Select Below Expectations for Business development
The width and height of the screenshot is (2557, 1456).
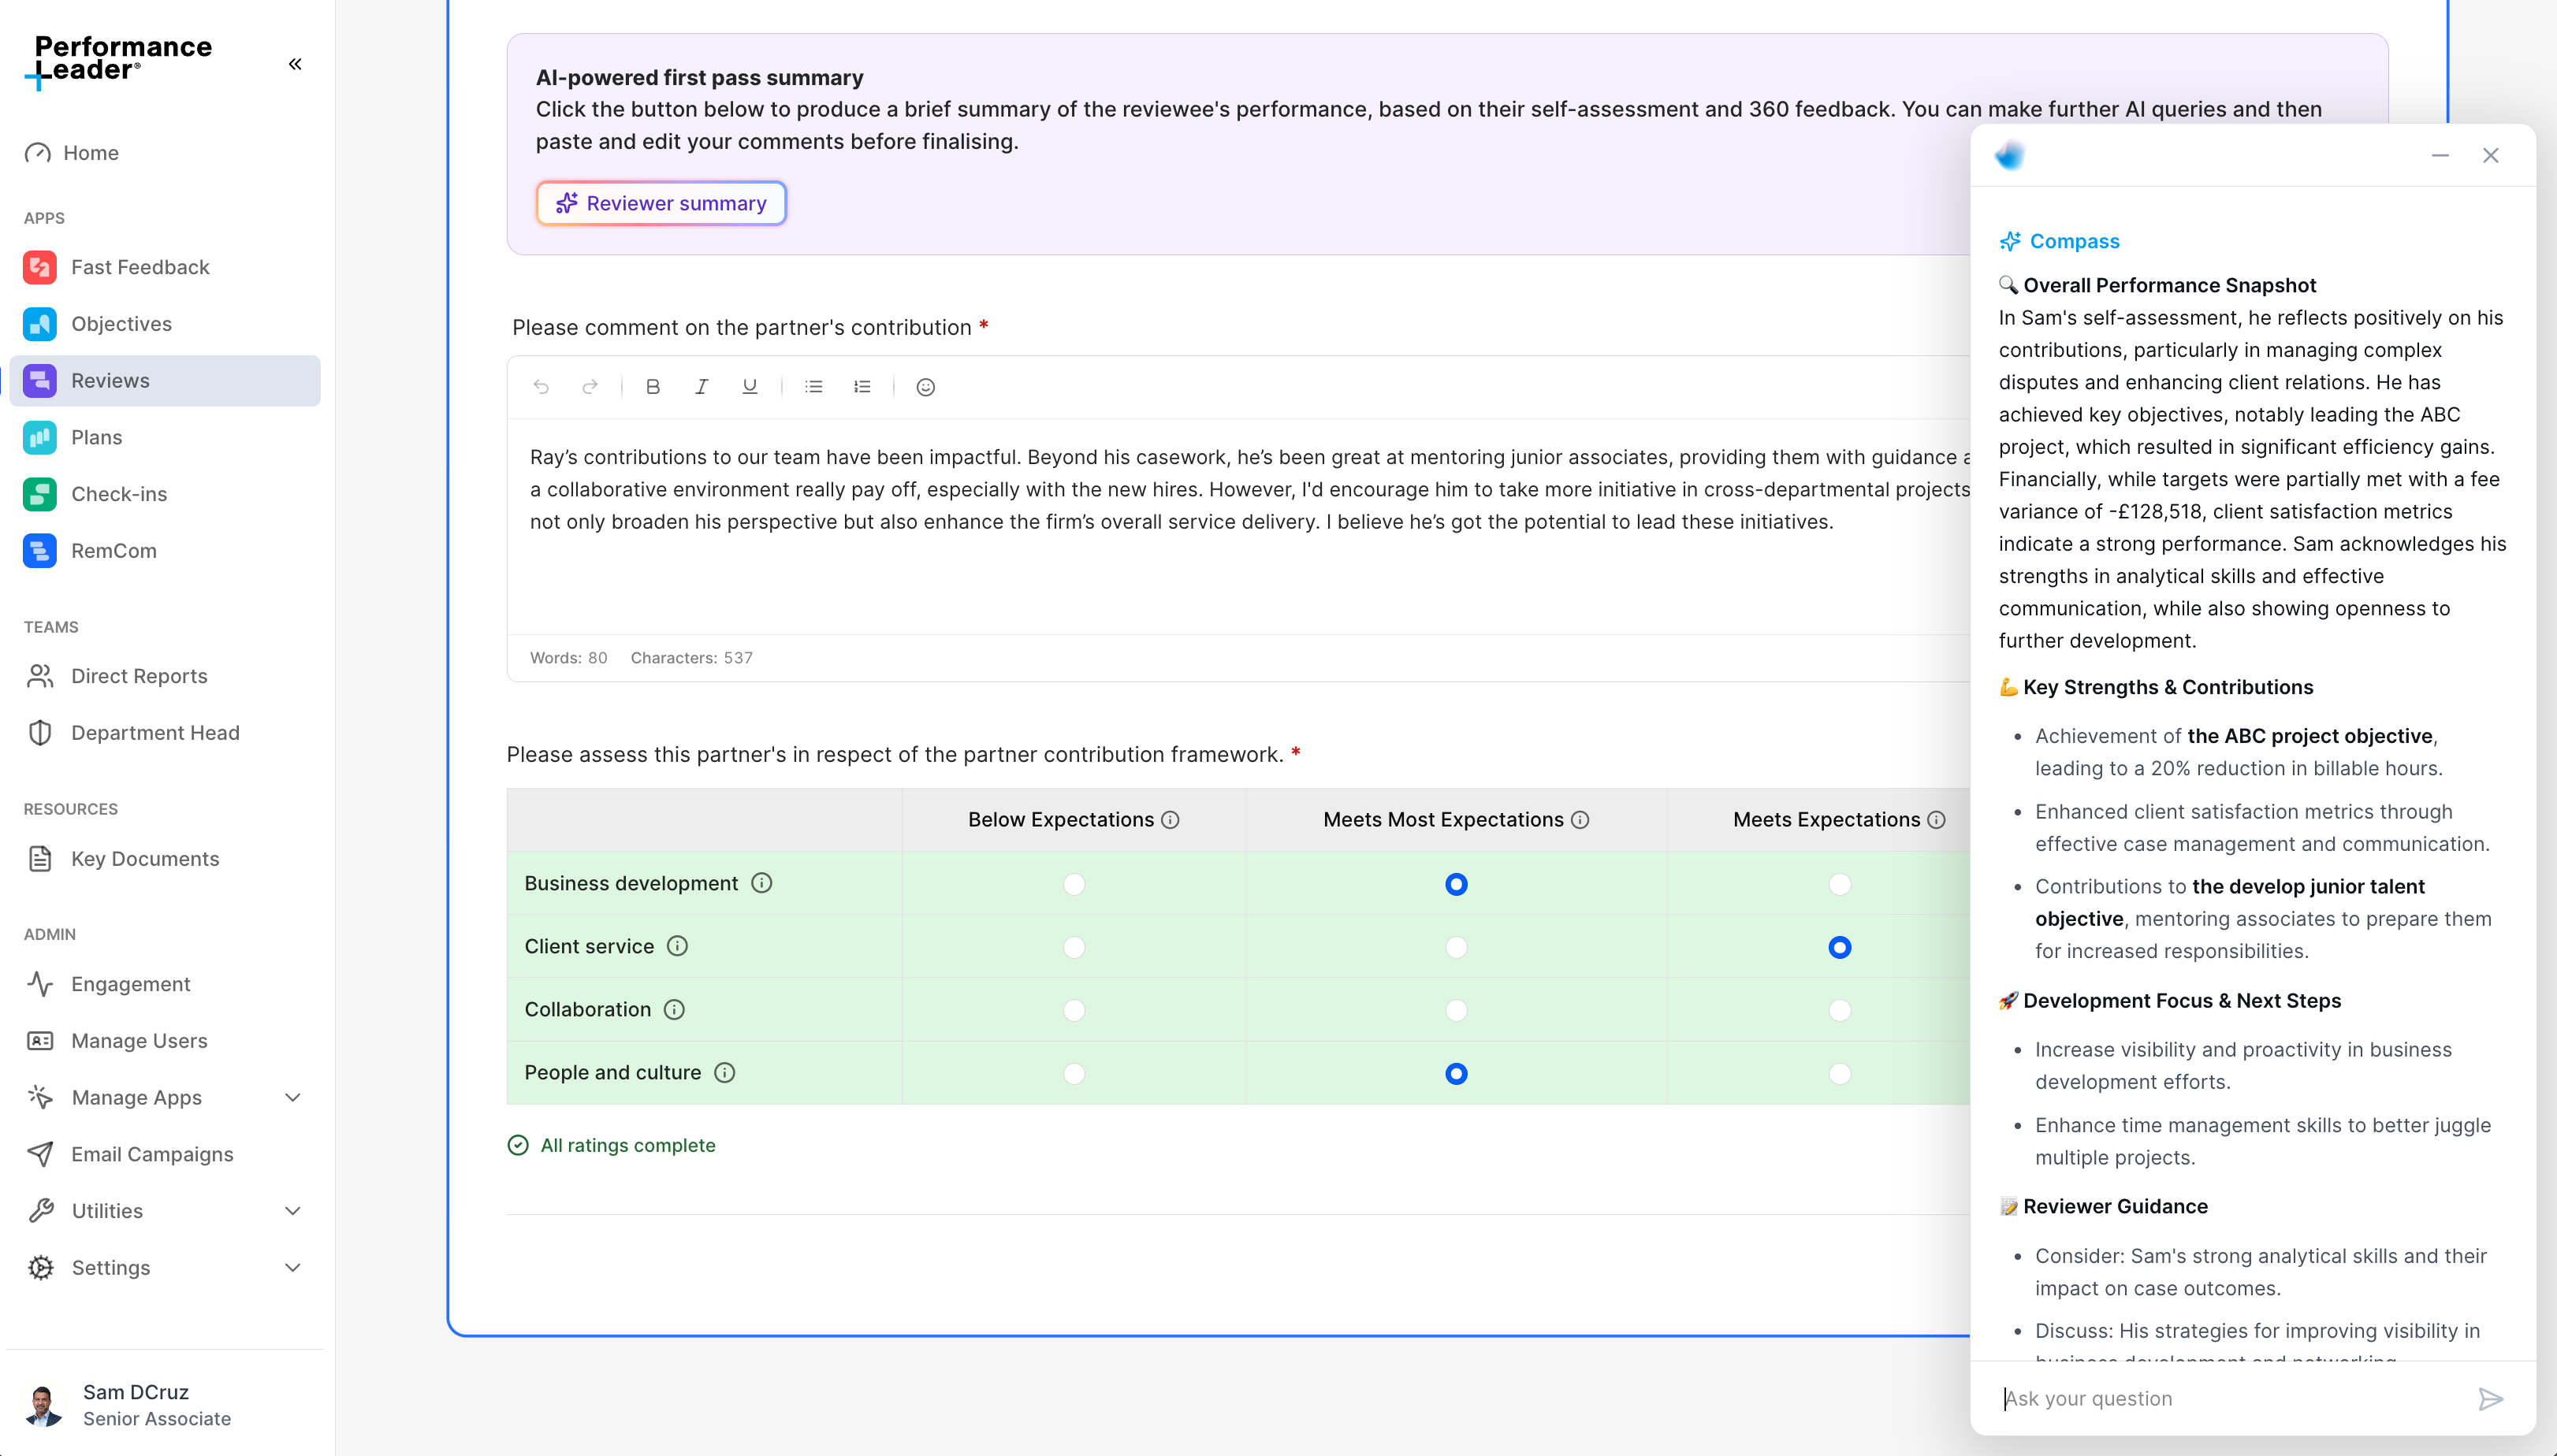pyautogui.click(x=1074, y=884)
